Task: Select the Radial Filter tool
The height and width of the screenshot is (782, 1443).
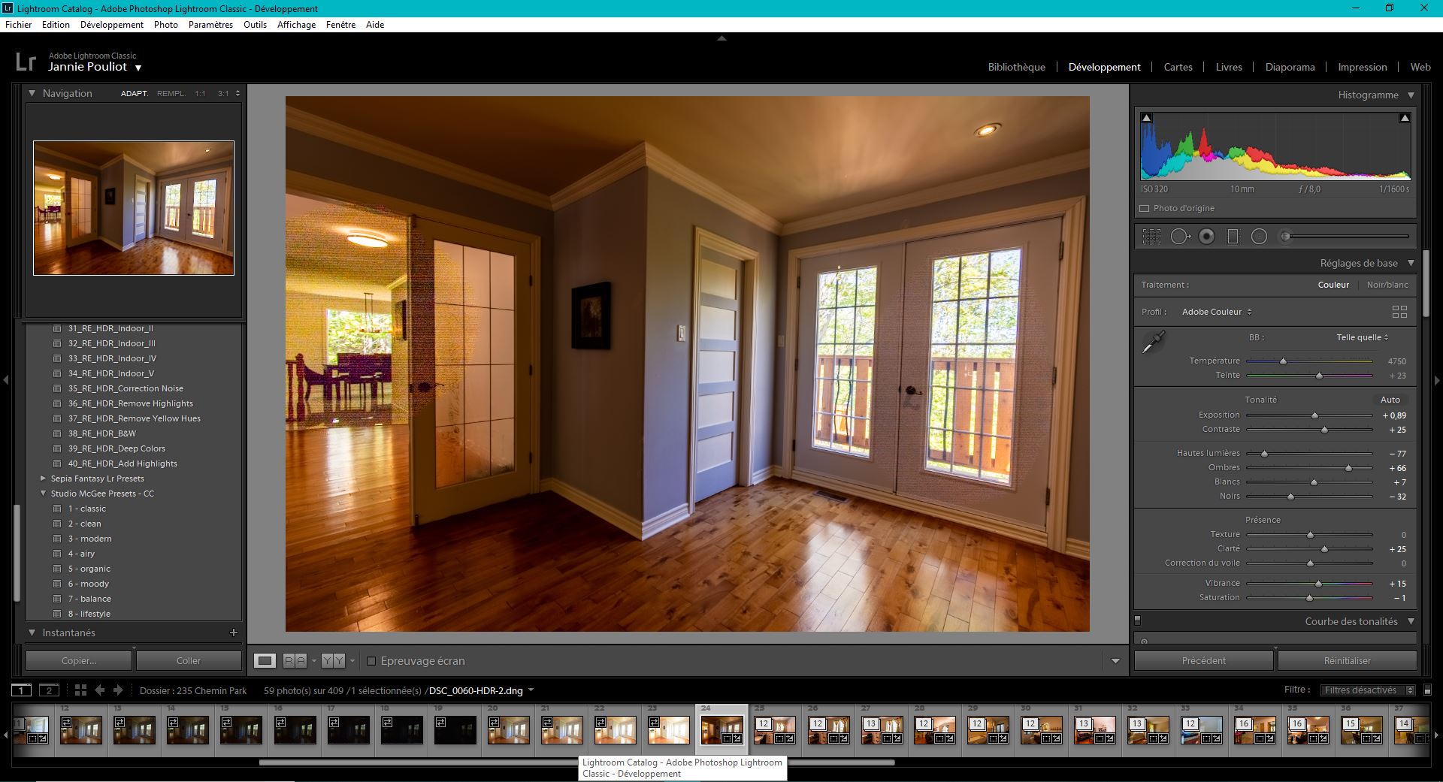Action: [x=1260, y=236]
